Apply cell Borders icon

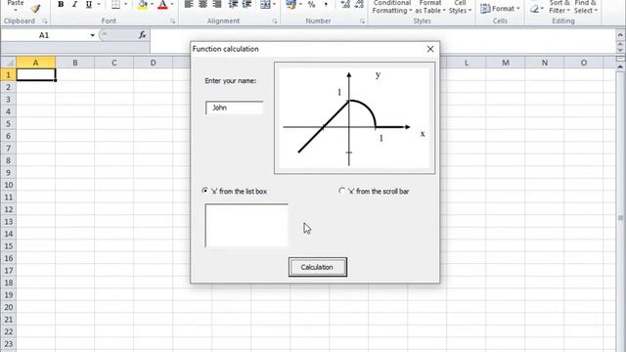[115, 4]
